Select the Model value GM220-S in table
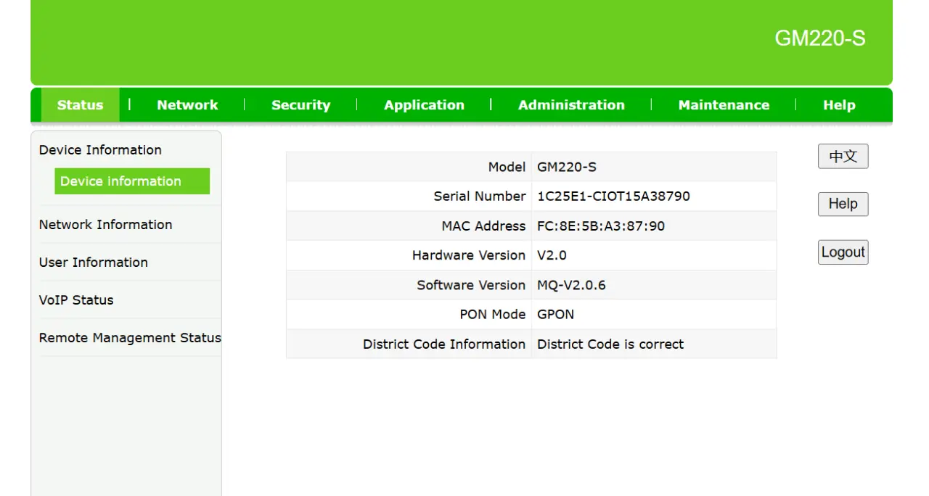This screenshot has height=496, width=929. coord(567,167)
